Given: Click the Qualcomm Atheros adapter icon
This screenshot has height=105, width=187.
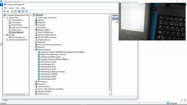Looking at the screenshot, I should click(39, 52).
